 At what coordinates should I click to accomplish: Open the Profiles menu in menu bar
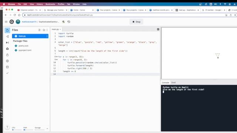(x=61, y=4)
